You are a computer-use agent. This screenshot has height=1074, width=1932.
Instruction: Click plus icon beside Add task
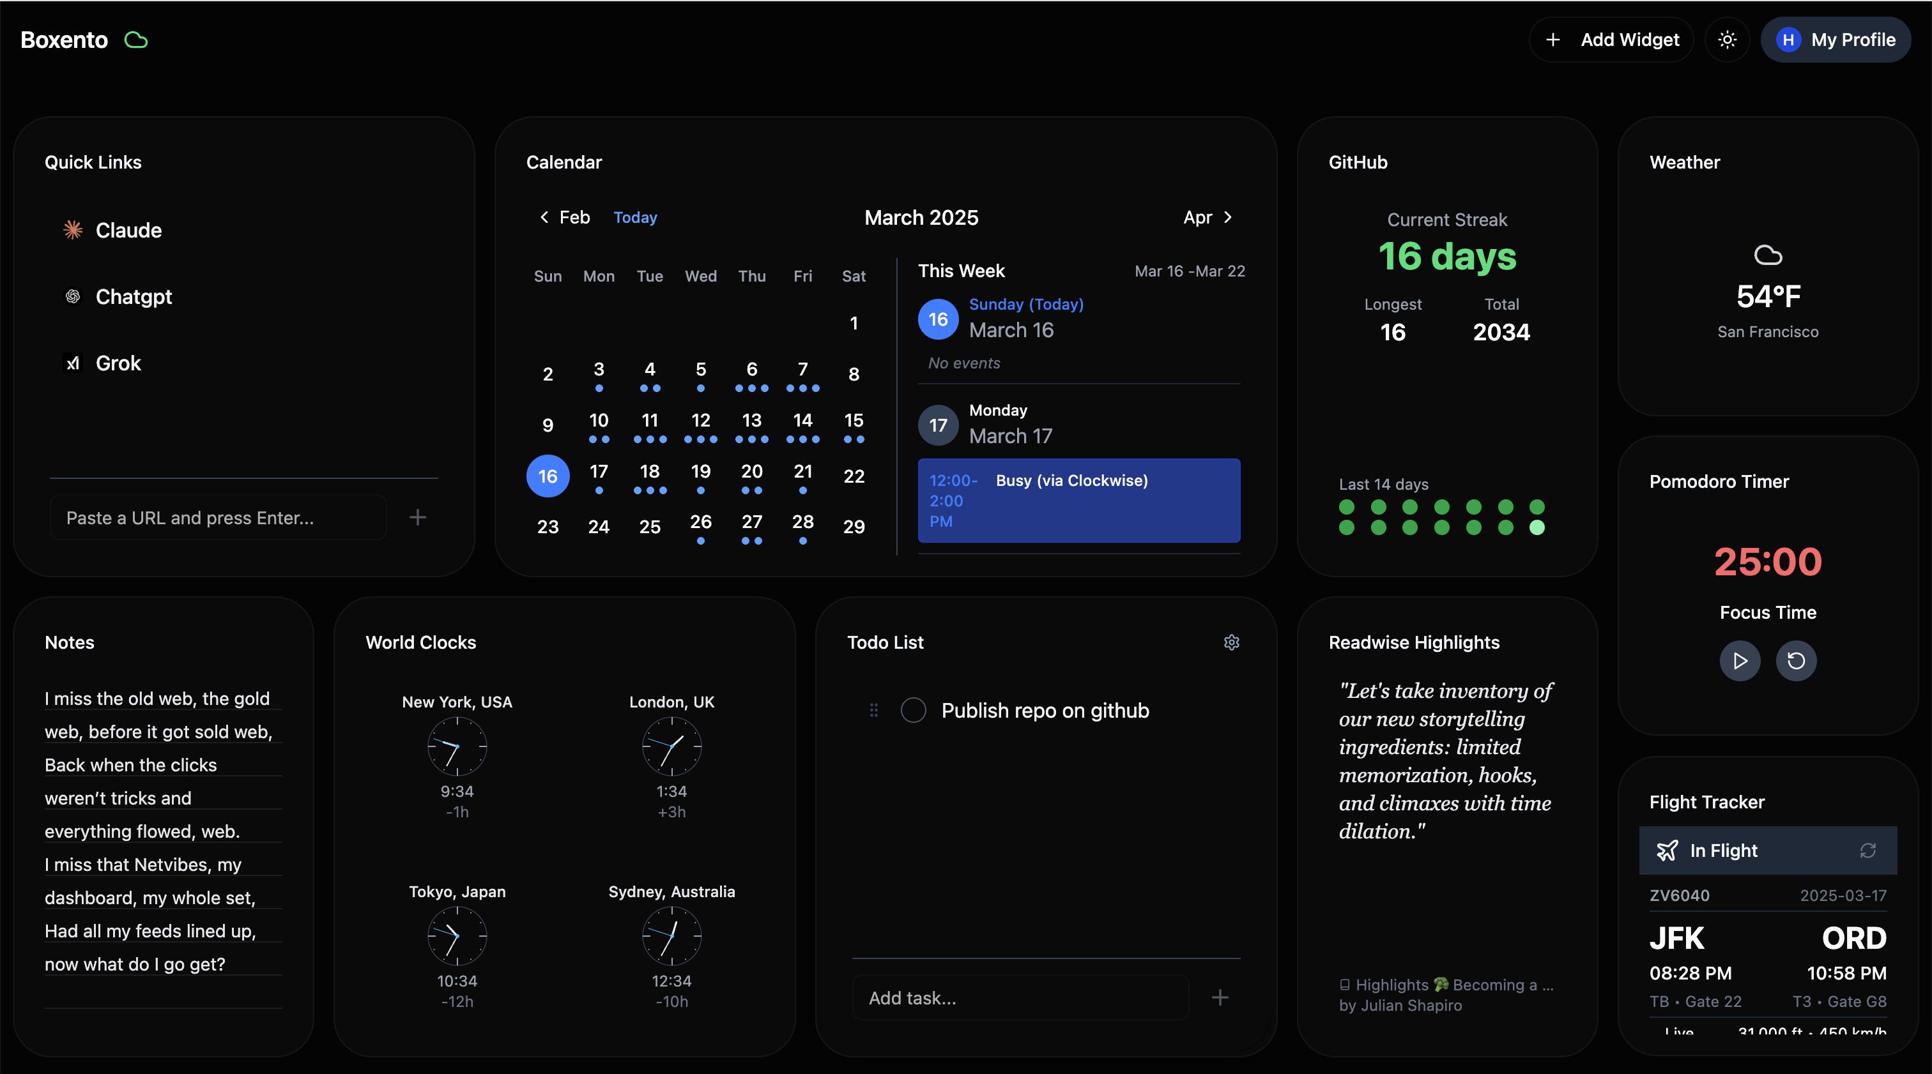(1220, 997)
